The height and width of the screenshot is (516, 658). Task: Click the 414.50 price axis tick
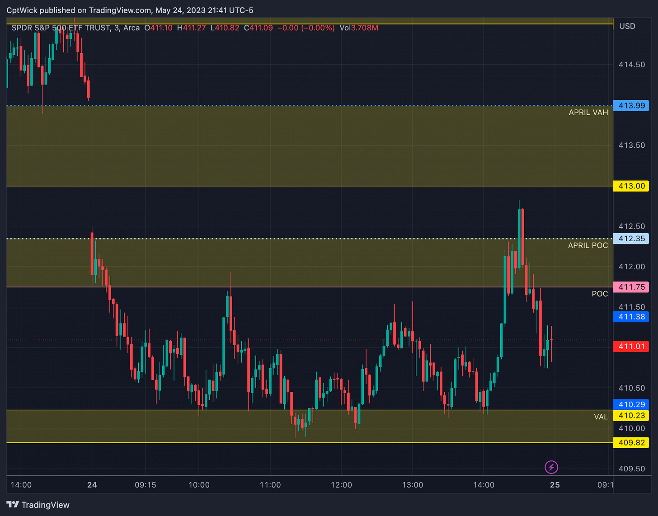(x=632, y=65)
